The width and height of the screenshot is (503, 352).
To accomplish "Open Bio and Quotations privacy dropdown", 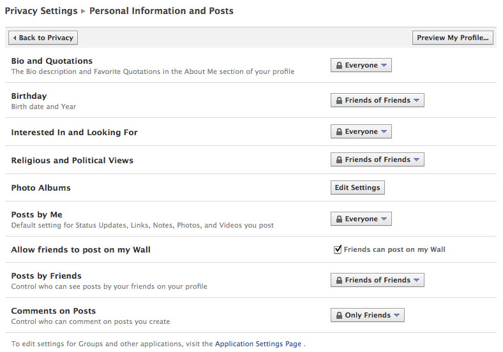I will (361, 65).
